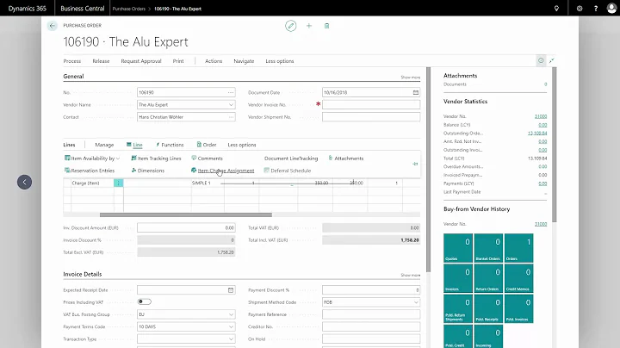Collapse page with the diagonal arrows icon
Image resolution: width=620 pixels, height=348 pixels.
[x=552, y=60]
